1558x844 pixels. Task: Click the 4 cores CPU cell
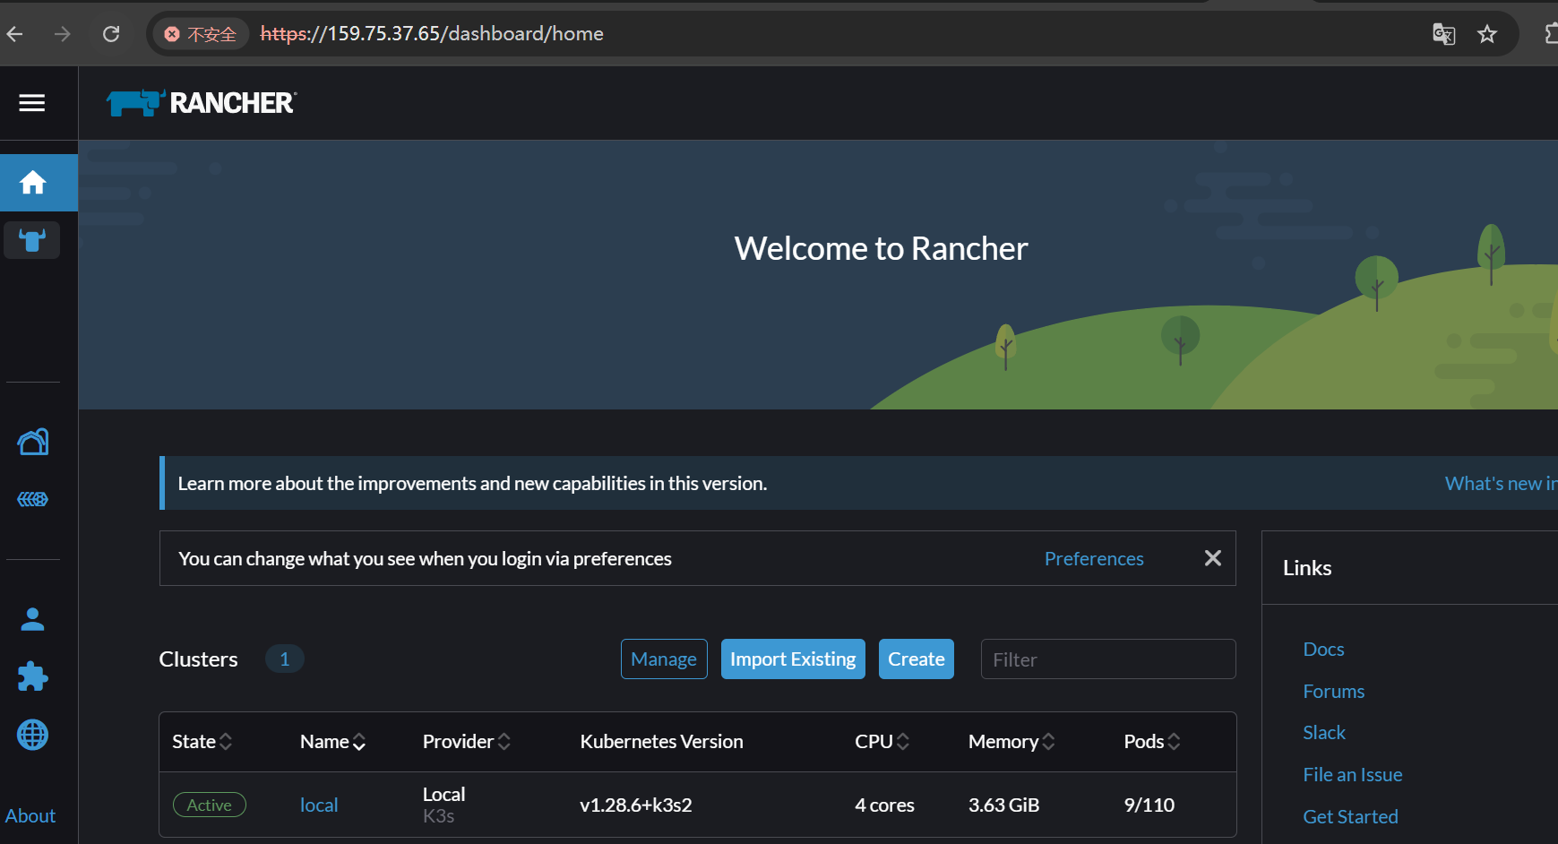(884, 805)
